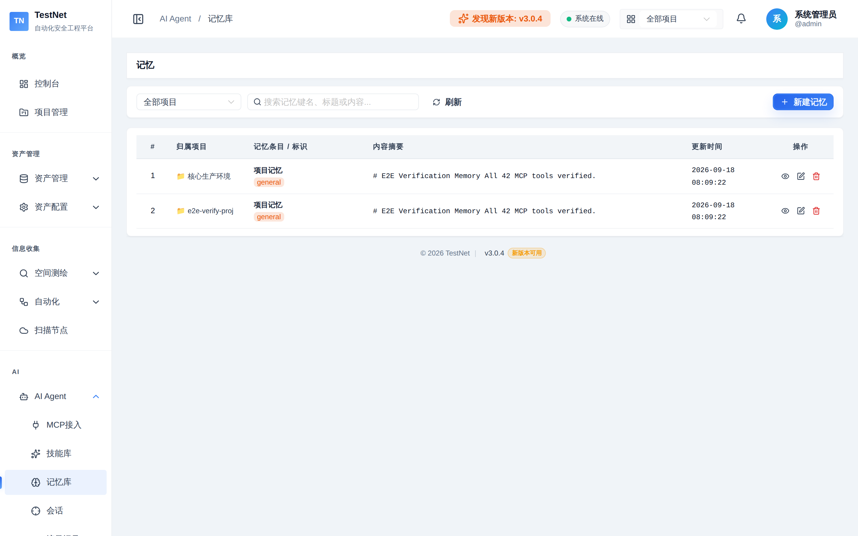Open the filter 全部项目 dropdown in toolbar
858x536 pixels.
click(x=189, y=102)
